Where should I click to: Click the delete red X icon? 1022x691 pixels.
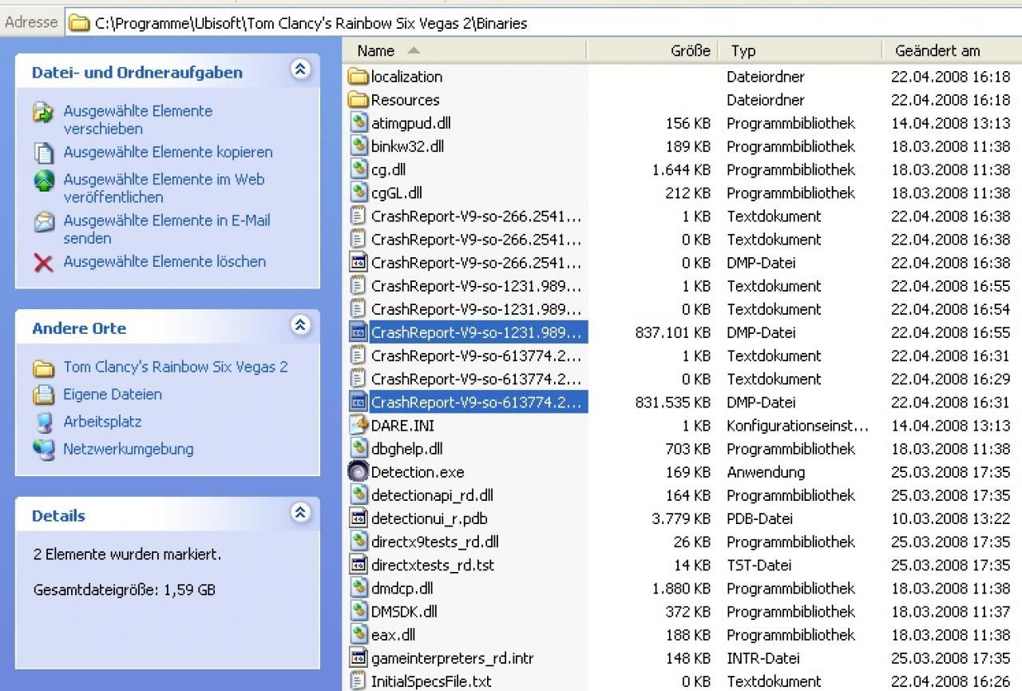[44, 262]
